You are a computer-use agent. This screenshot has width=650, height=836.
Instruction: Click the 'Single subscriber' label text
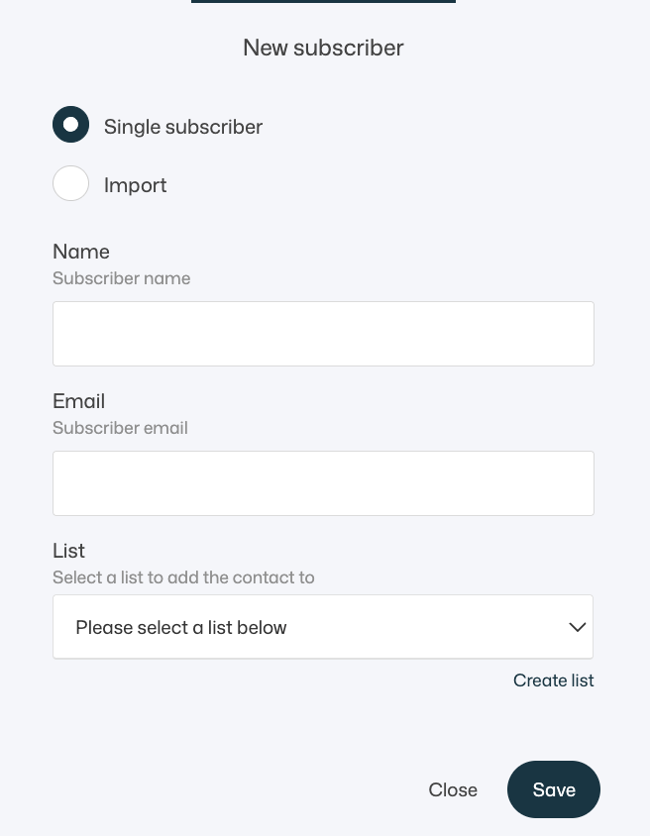pyautogui.click(x=183, y=127)
